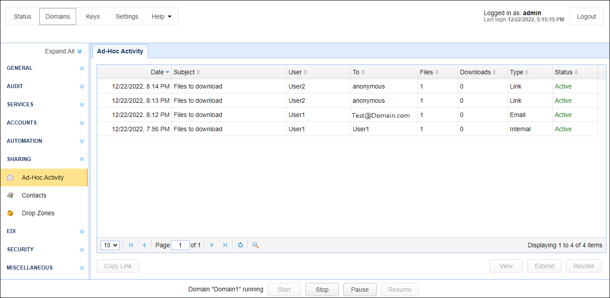Open Contacts in the sidebar

[x=44, y=195]
